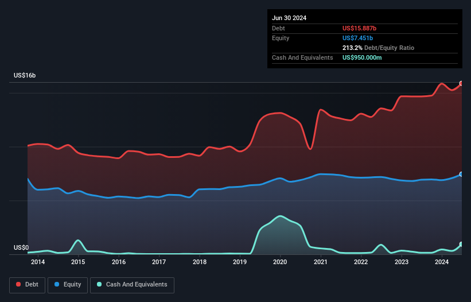This screenshot has height=302, width=471.
Task: Click the 2017 x-axis label
Action: [x=159, y=262]
